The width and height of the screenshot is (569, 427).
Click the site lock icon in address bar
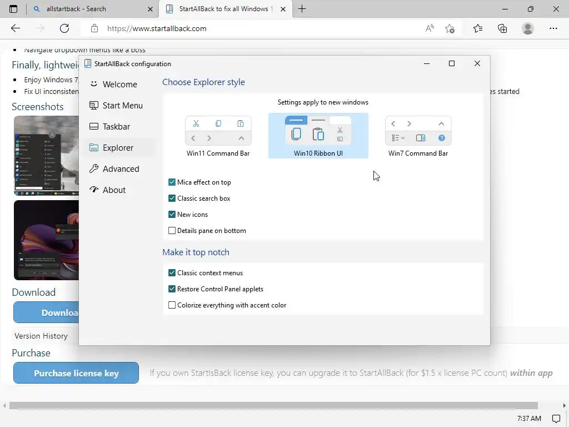[94, 28]
